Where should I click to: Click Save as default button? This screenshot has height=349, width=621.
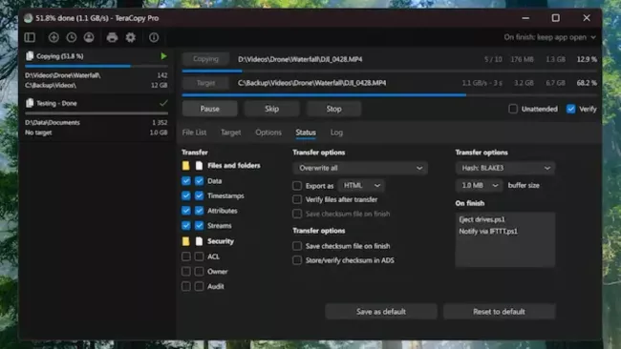pos(381,312)
